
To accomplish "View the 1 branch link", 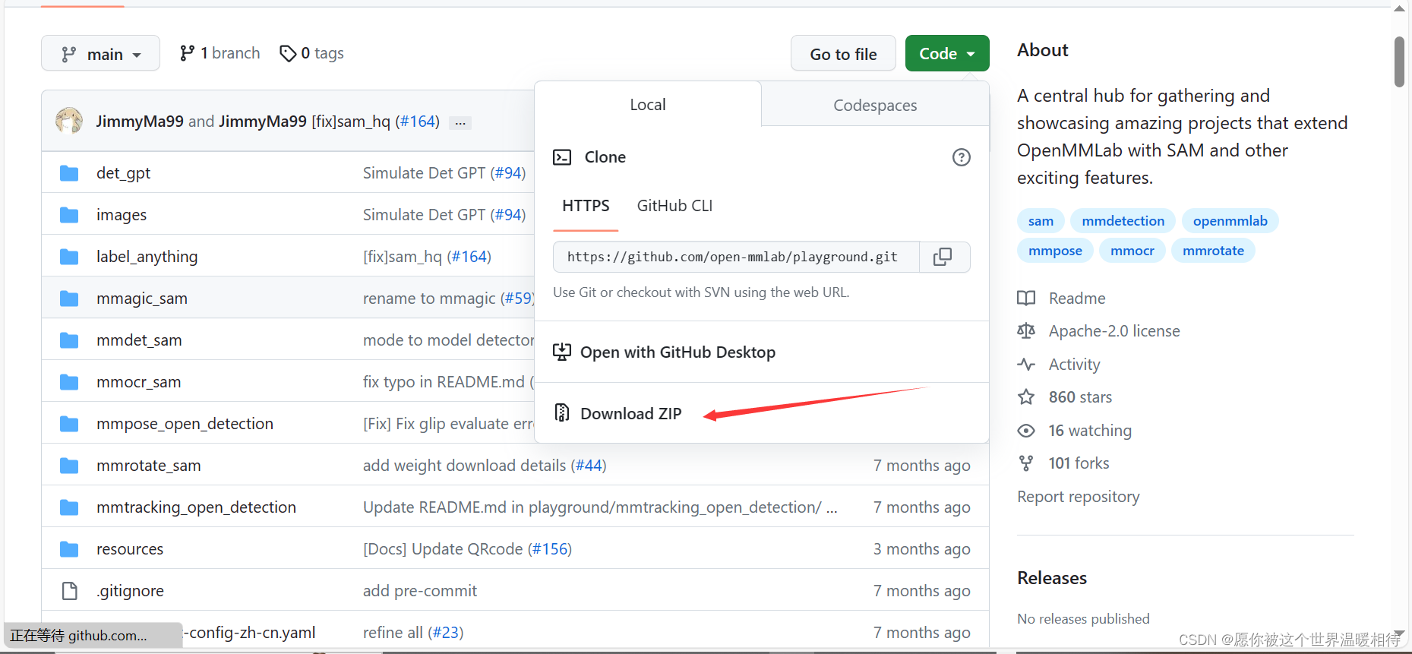I will click(220, 53).
